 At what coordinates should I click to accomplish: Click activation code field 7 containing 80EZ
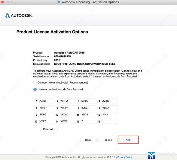click(88, 108)
